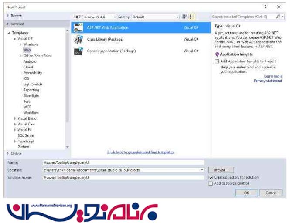Image resolution: width=290 pixels, height=223 pixels.
Task: Switch to small icons view
Action: (x=184, y=17)
